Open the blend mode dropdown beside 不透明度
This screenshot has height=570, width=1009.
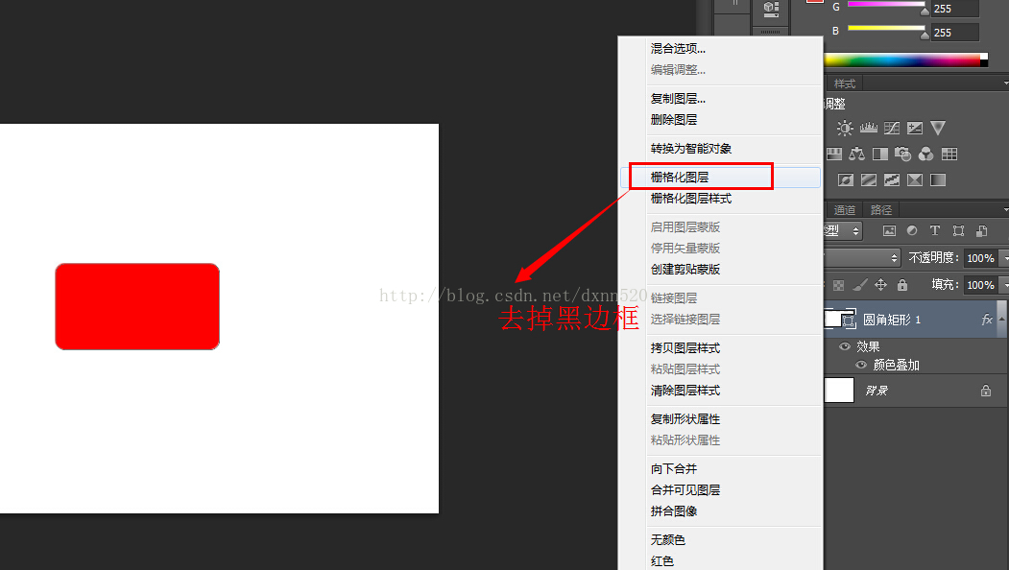862,258
